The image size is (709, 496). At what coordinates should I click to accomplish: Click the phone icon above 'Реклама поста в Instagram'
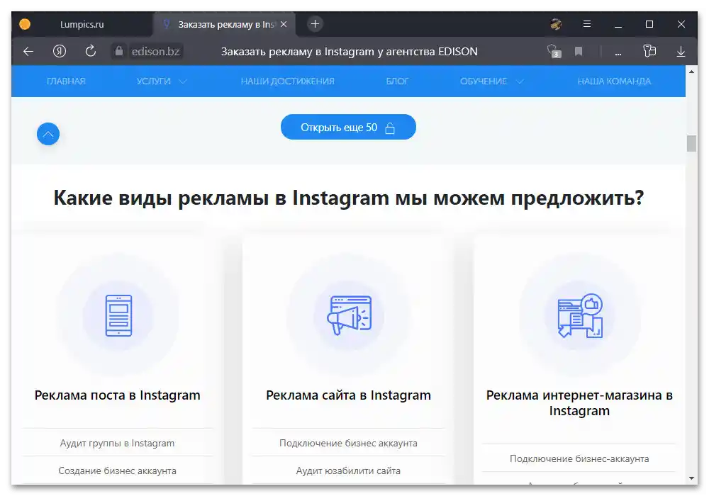point(118,315)
